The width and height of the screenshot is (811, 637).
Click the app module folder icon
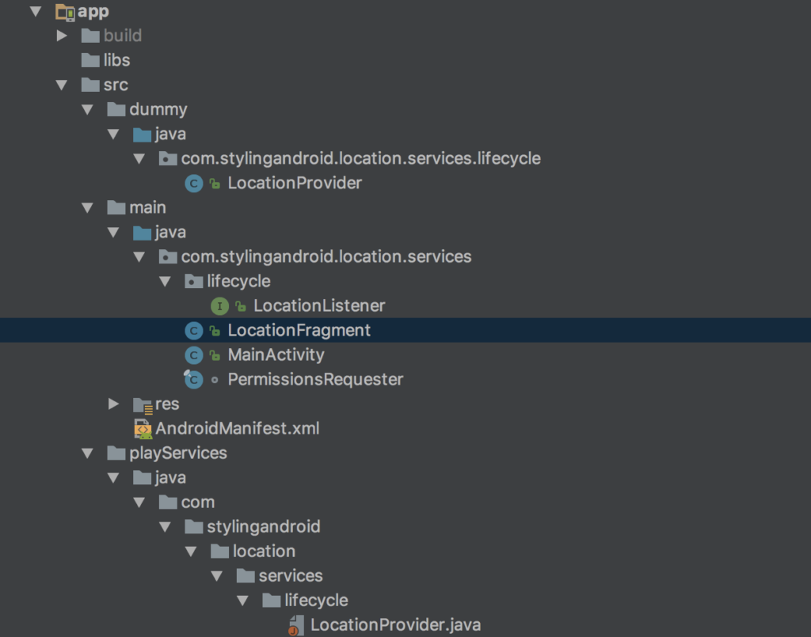click(65, 11)
